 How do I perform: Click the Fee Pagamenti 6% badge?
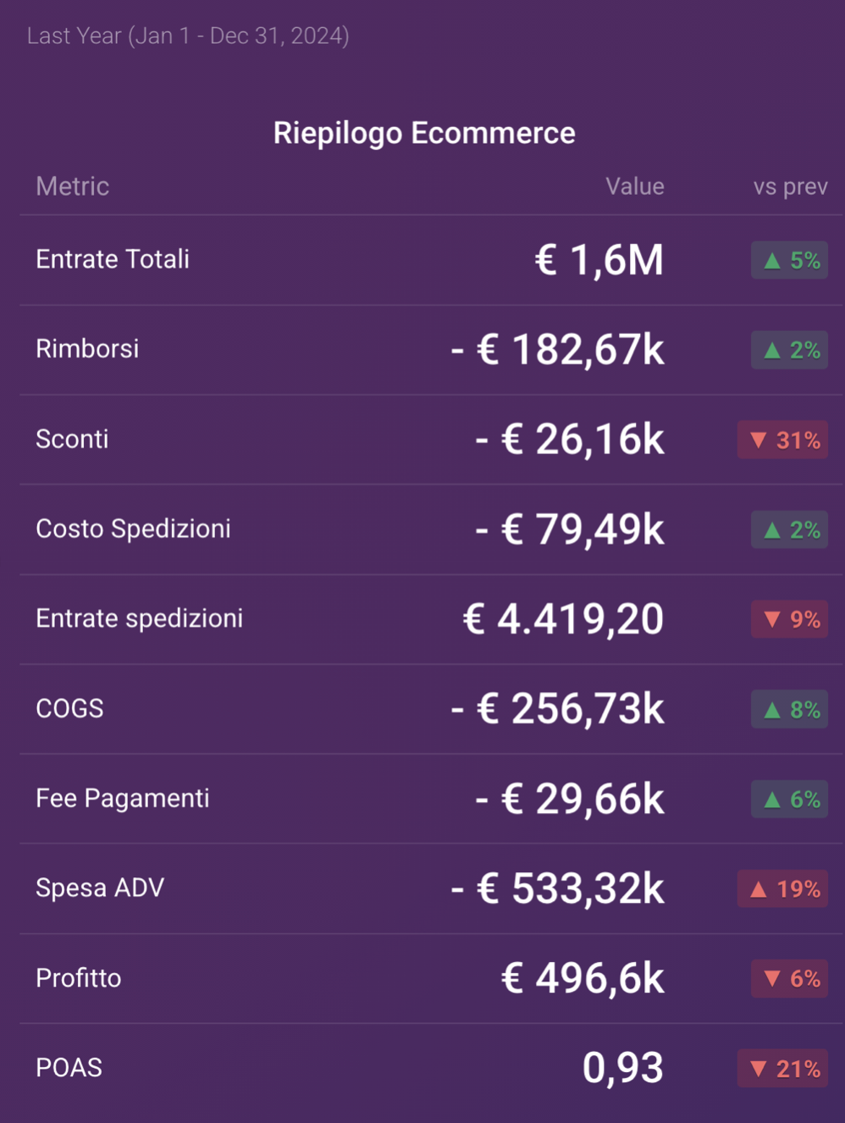coord(789,799)
